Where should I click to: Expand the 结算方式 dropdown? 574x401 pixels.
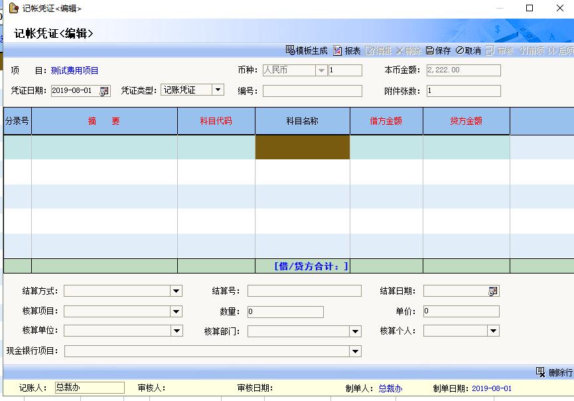tap(176, 291)
